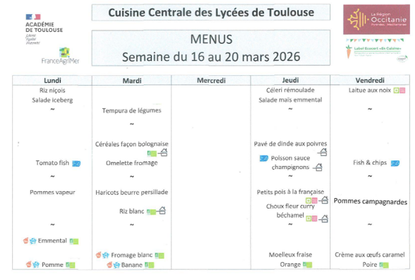Click the house icon under Céréales façon bolognaise
This screenshot has width=415, height=280.
click(163, 153)
